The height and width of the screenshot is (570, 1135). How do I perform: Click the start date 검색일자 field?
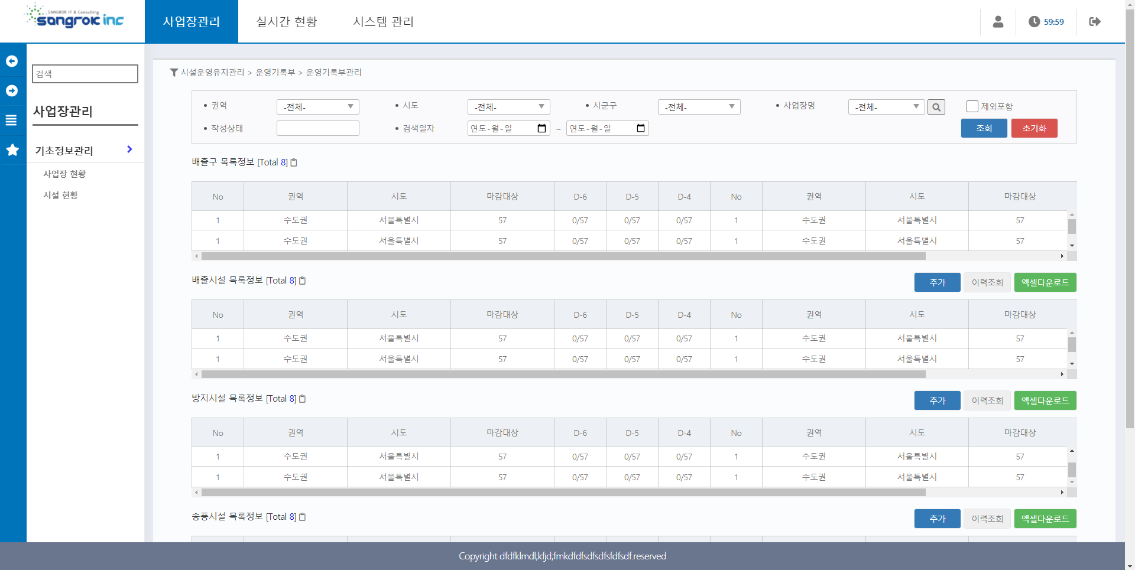[x=509, y=128]
